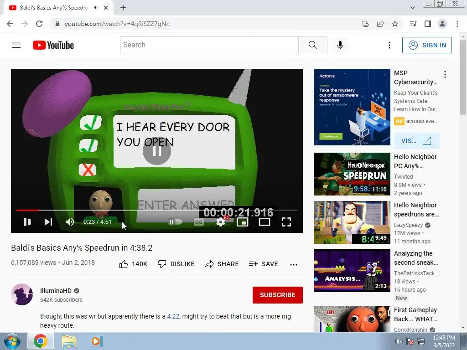Viewport: 467px width, 350px height.
Task: Switch to miniplayer mode
Action: 243,222
